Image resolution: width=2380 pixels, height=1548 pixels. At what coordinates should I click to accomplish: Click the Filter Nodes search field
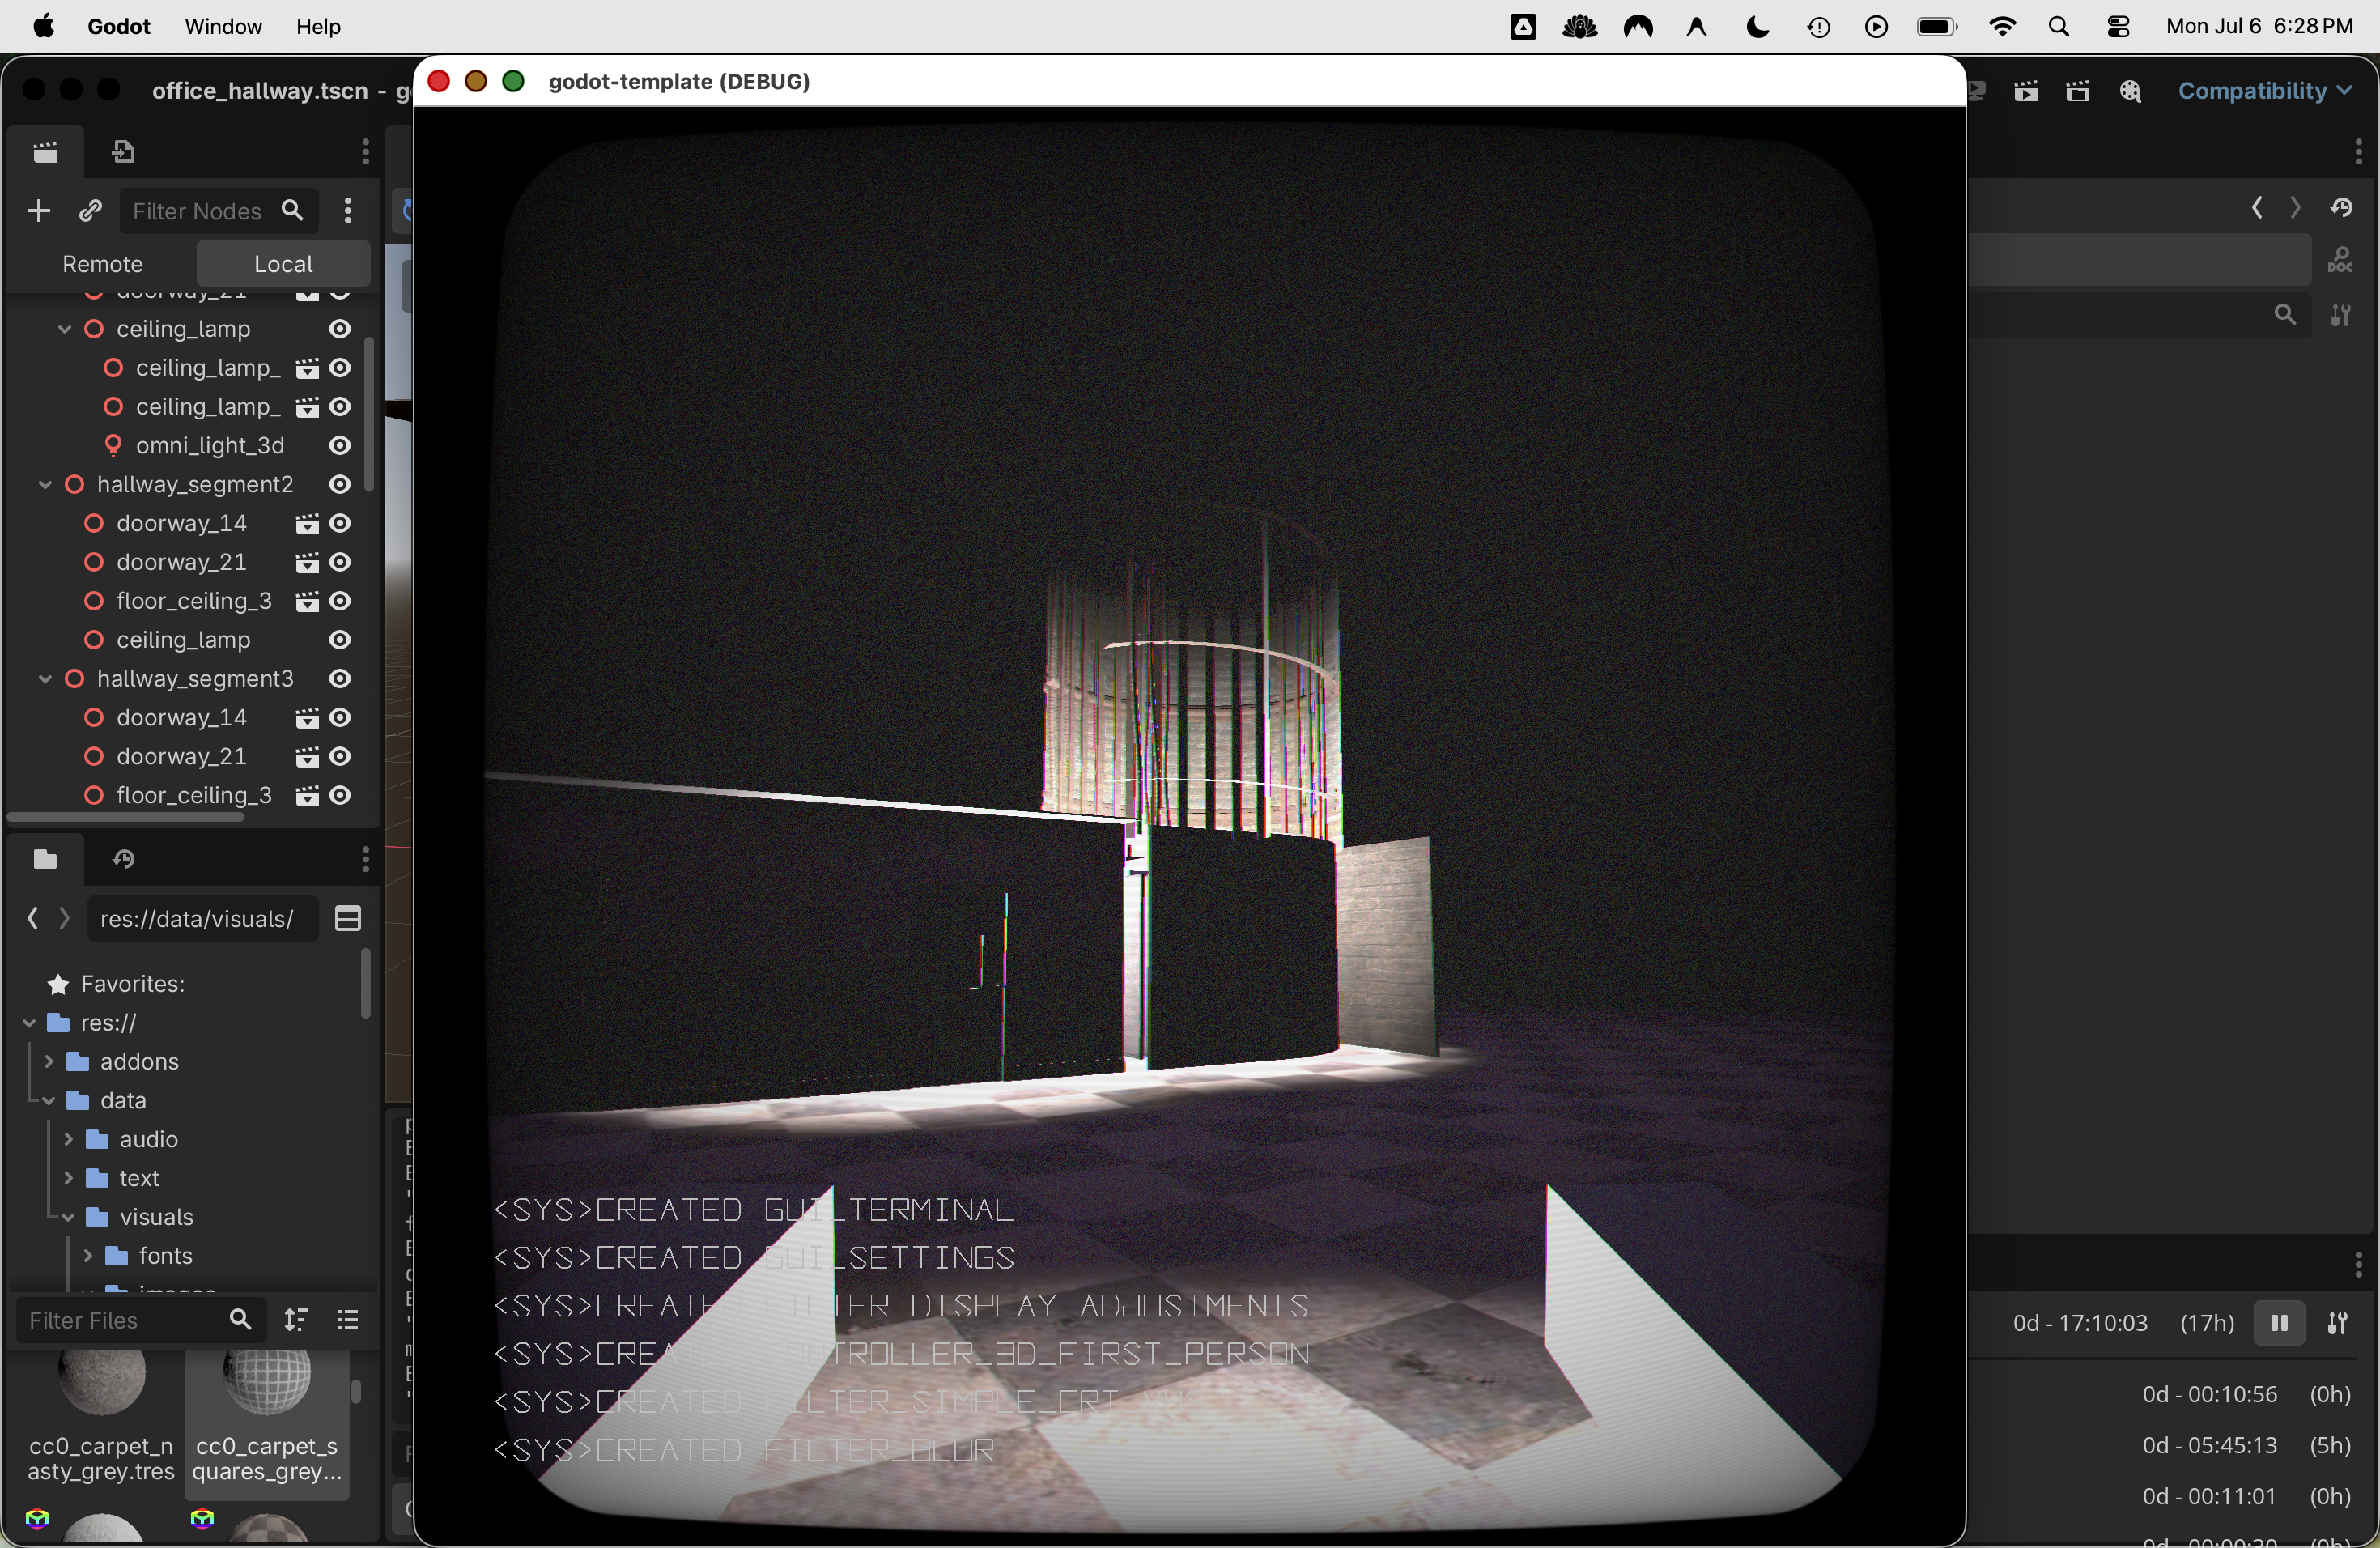tap(218, 211)
